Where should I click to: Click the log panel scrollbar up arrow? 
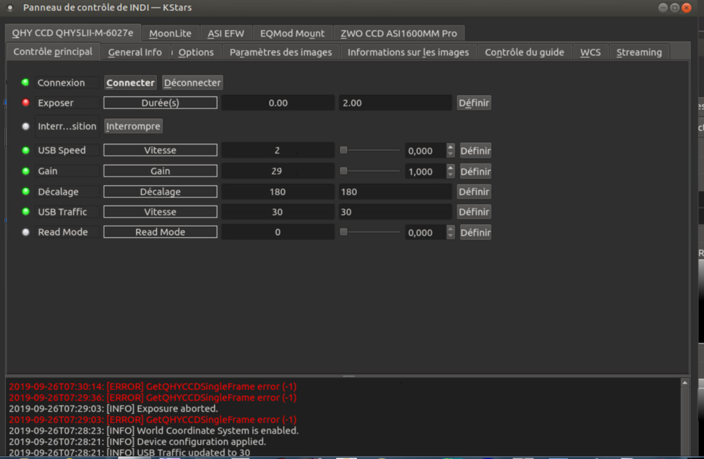685,383
